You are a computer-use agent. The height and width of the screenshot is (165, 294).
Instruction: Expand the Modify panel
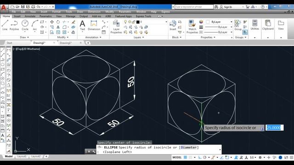point(63,38)
